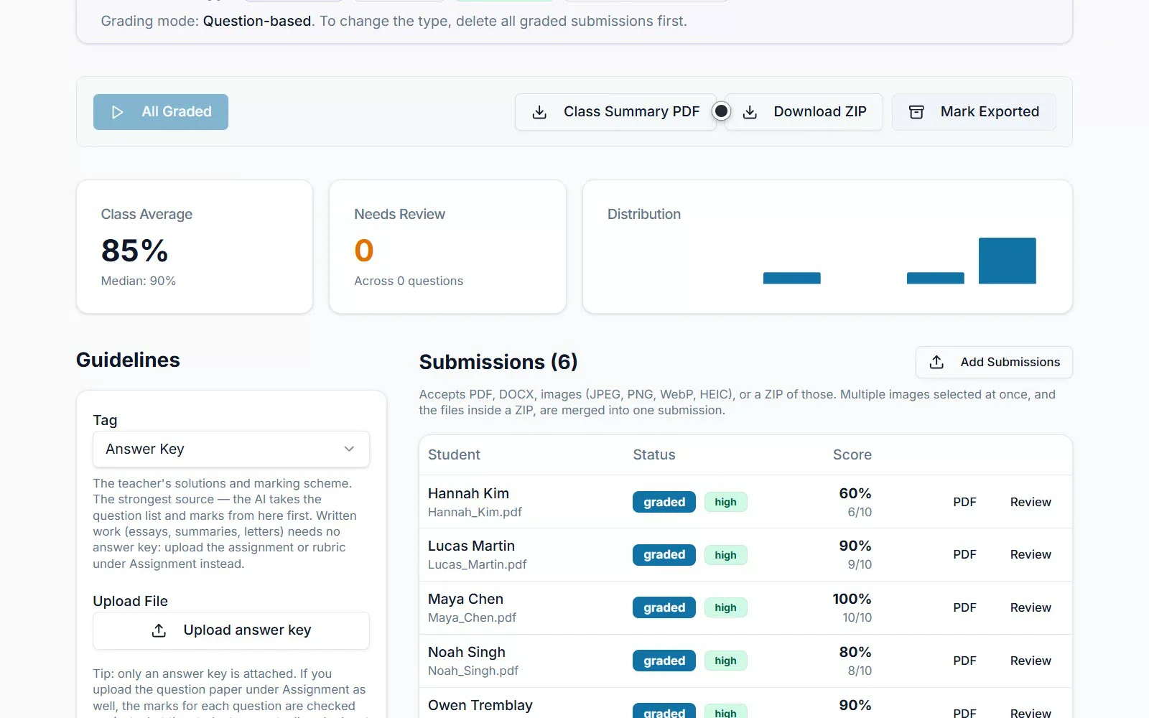Open the Answer Key tag dropdown
The image size is (1149, 718).
[231, 449]
